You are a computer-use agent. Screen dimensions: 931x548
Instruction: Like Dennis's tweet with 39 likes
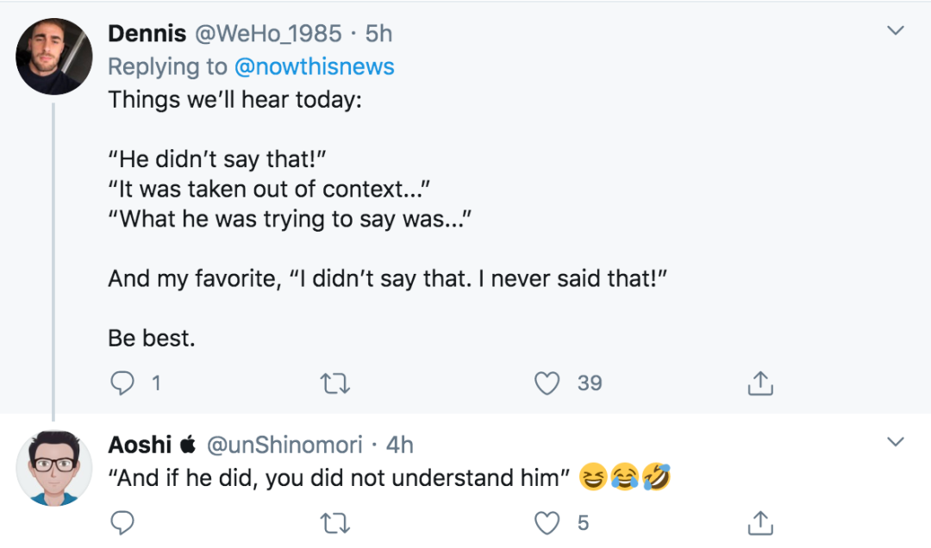coord(547,383)
